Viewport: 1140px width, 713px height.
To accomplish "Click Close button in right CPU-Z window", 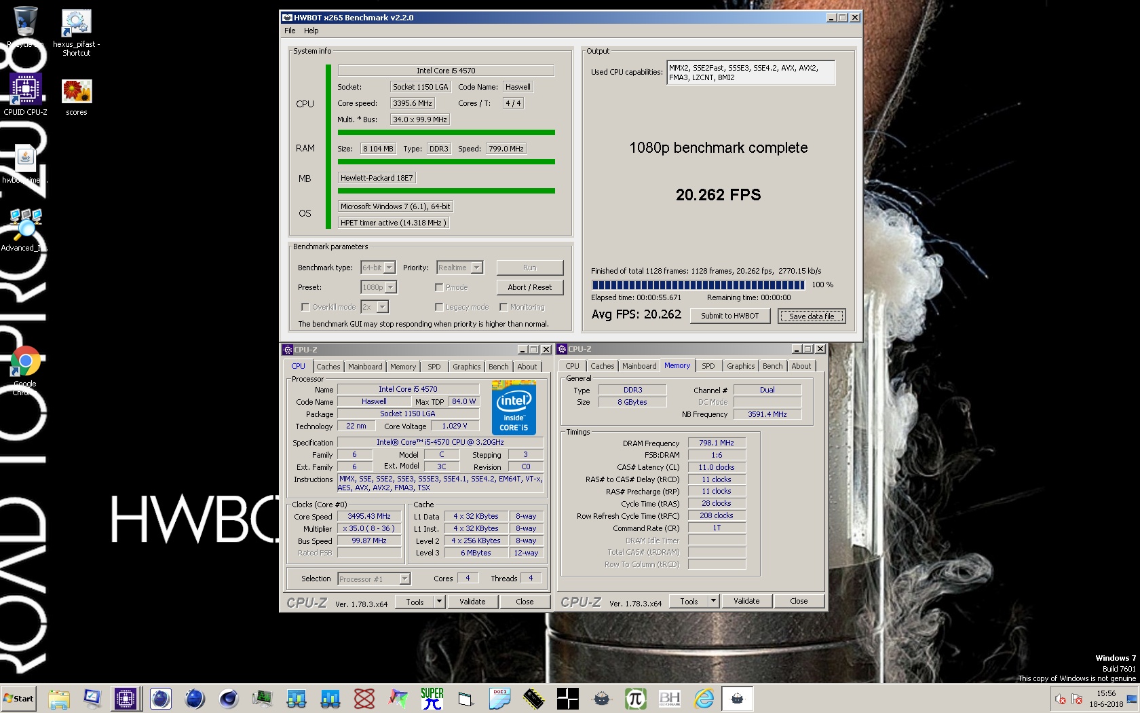I will point(799,601).
